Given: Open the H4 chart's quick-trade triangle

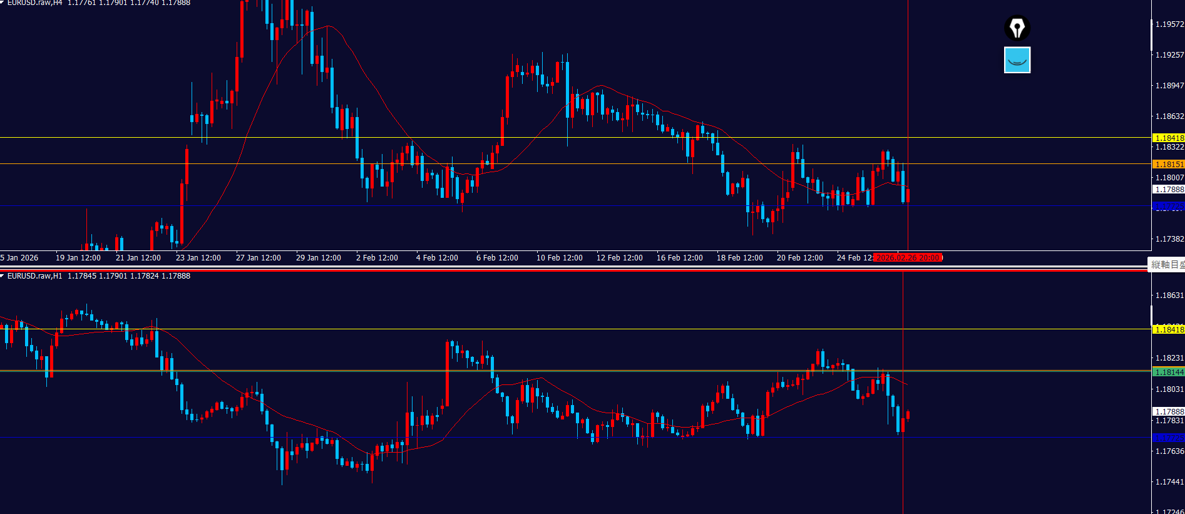Looking at the screenshot, I should [x=3, y=3].
